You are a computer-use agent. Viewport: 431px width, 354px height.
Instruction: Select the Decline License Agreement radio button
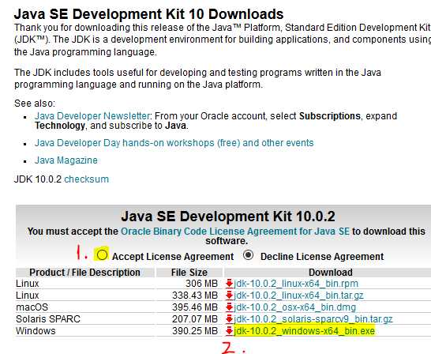point(248,255)
